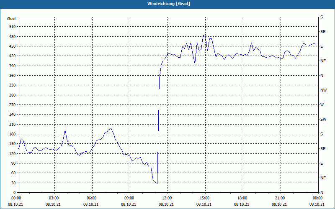Click the 08.10.21 date under 12:00
This screenshot has height=209, width=335.
pyautogui.click(x=166, y=204)
